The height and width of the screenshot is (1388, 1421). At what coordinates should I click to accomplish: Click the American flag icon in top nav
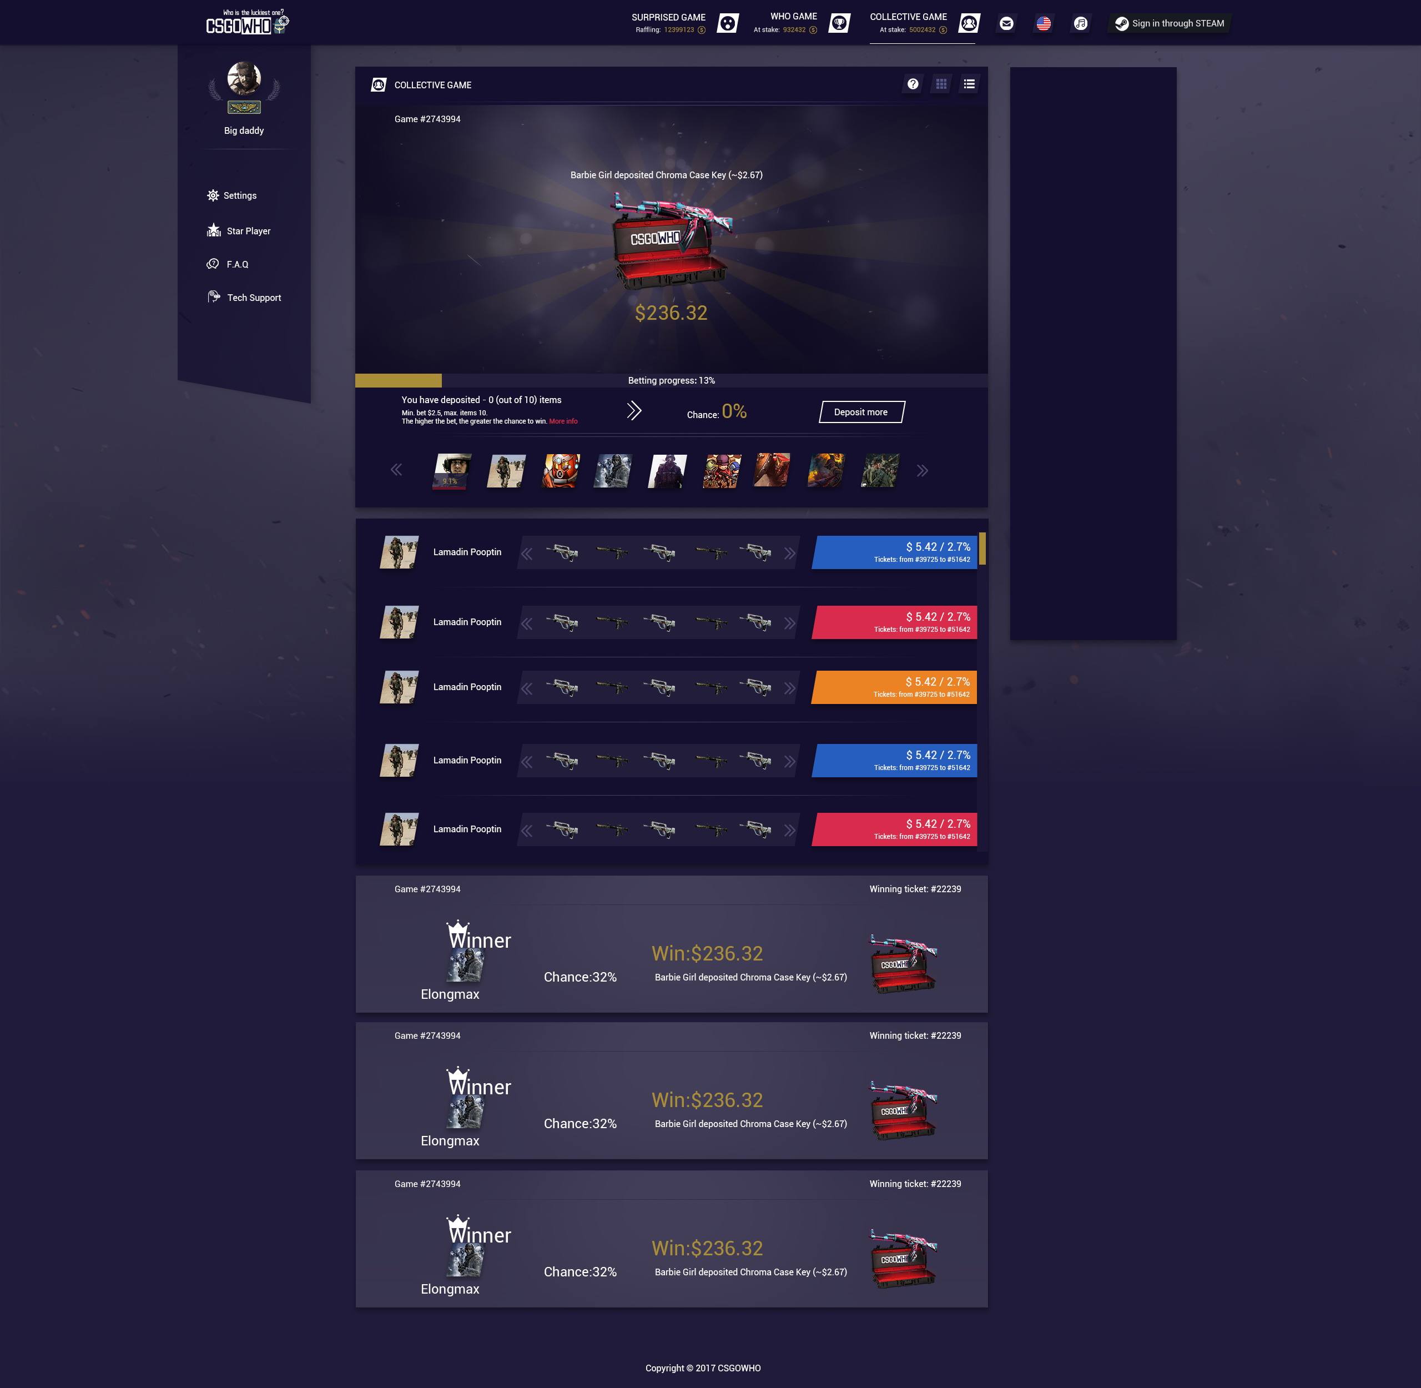click(1047, 23)
